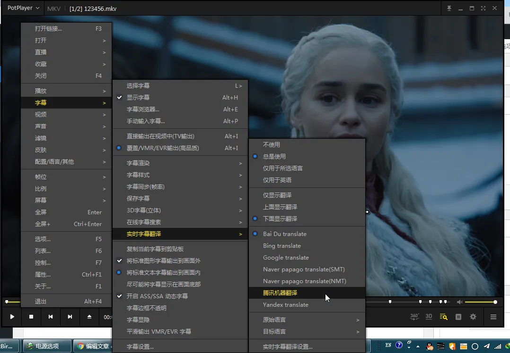Select 覆盖/VMR/EVR输出(高品质) radio option
This screenshot has height=353, width=510.
[180, 148]
